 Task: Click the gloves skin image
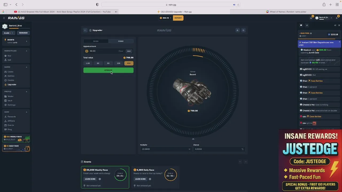pyautogui.click(x=192, y=92)
